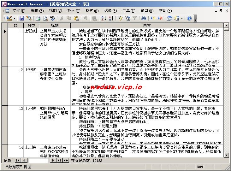Restore the inner table window
Screen dimensions: 231x171
pos(221,11)
